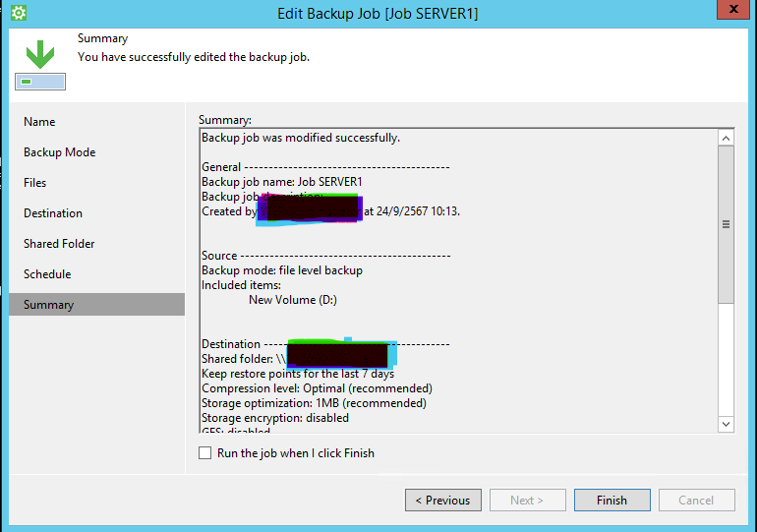The height and width of the screenshot is (532, 757).
Task: Select the Summary step in sidebar
Action: point(48,305)
